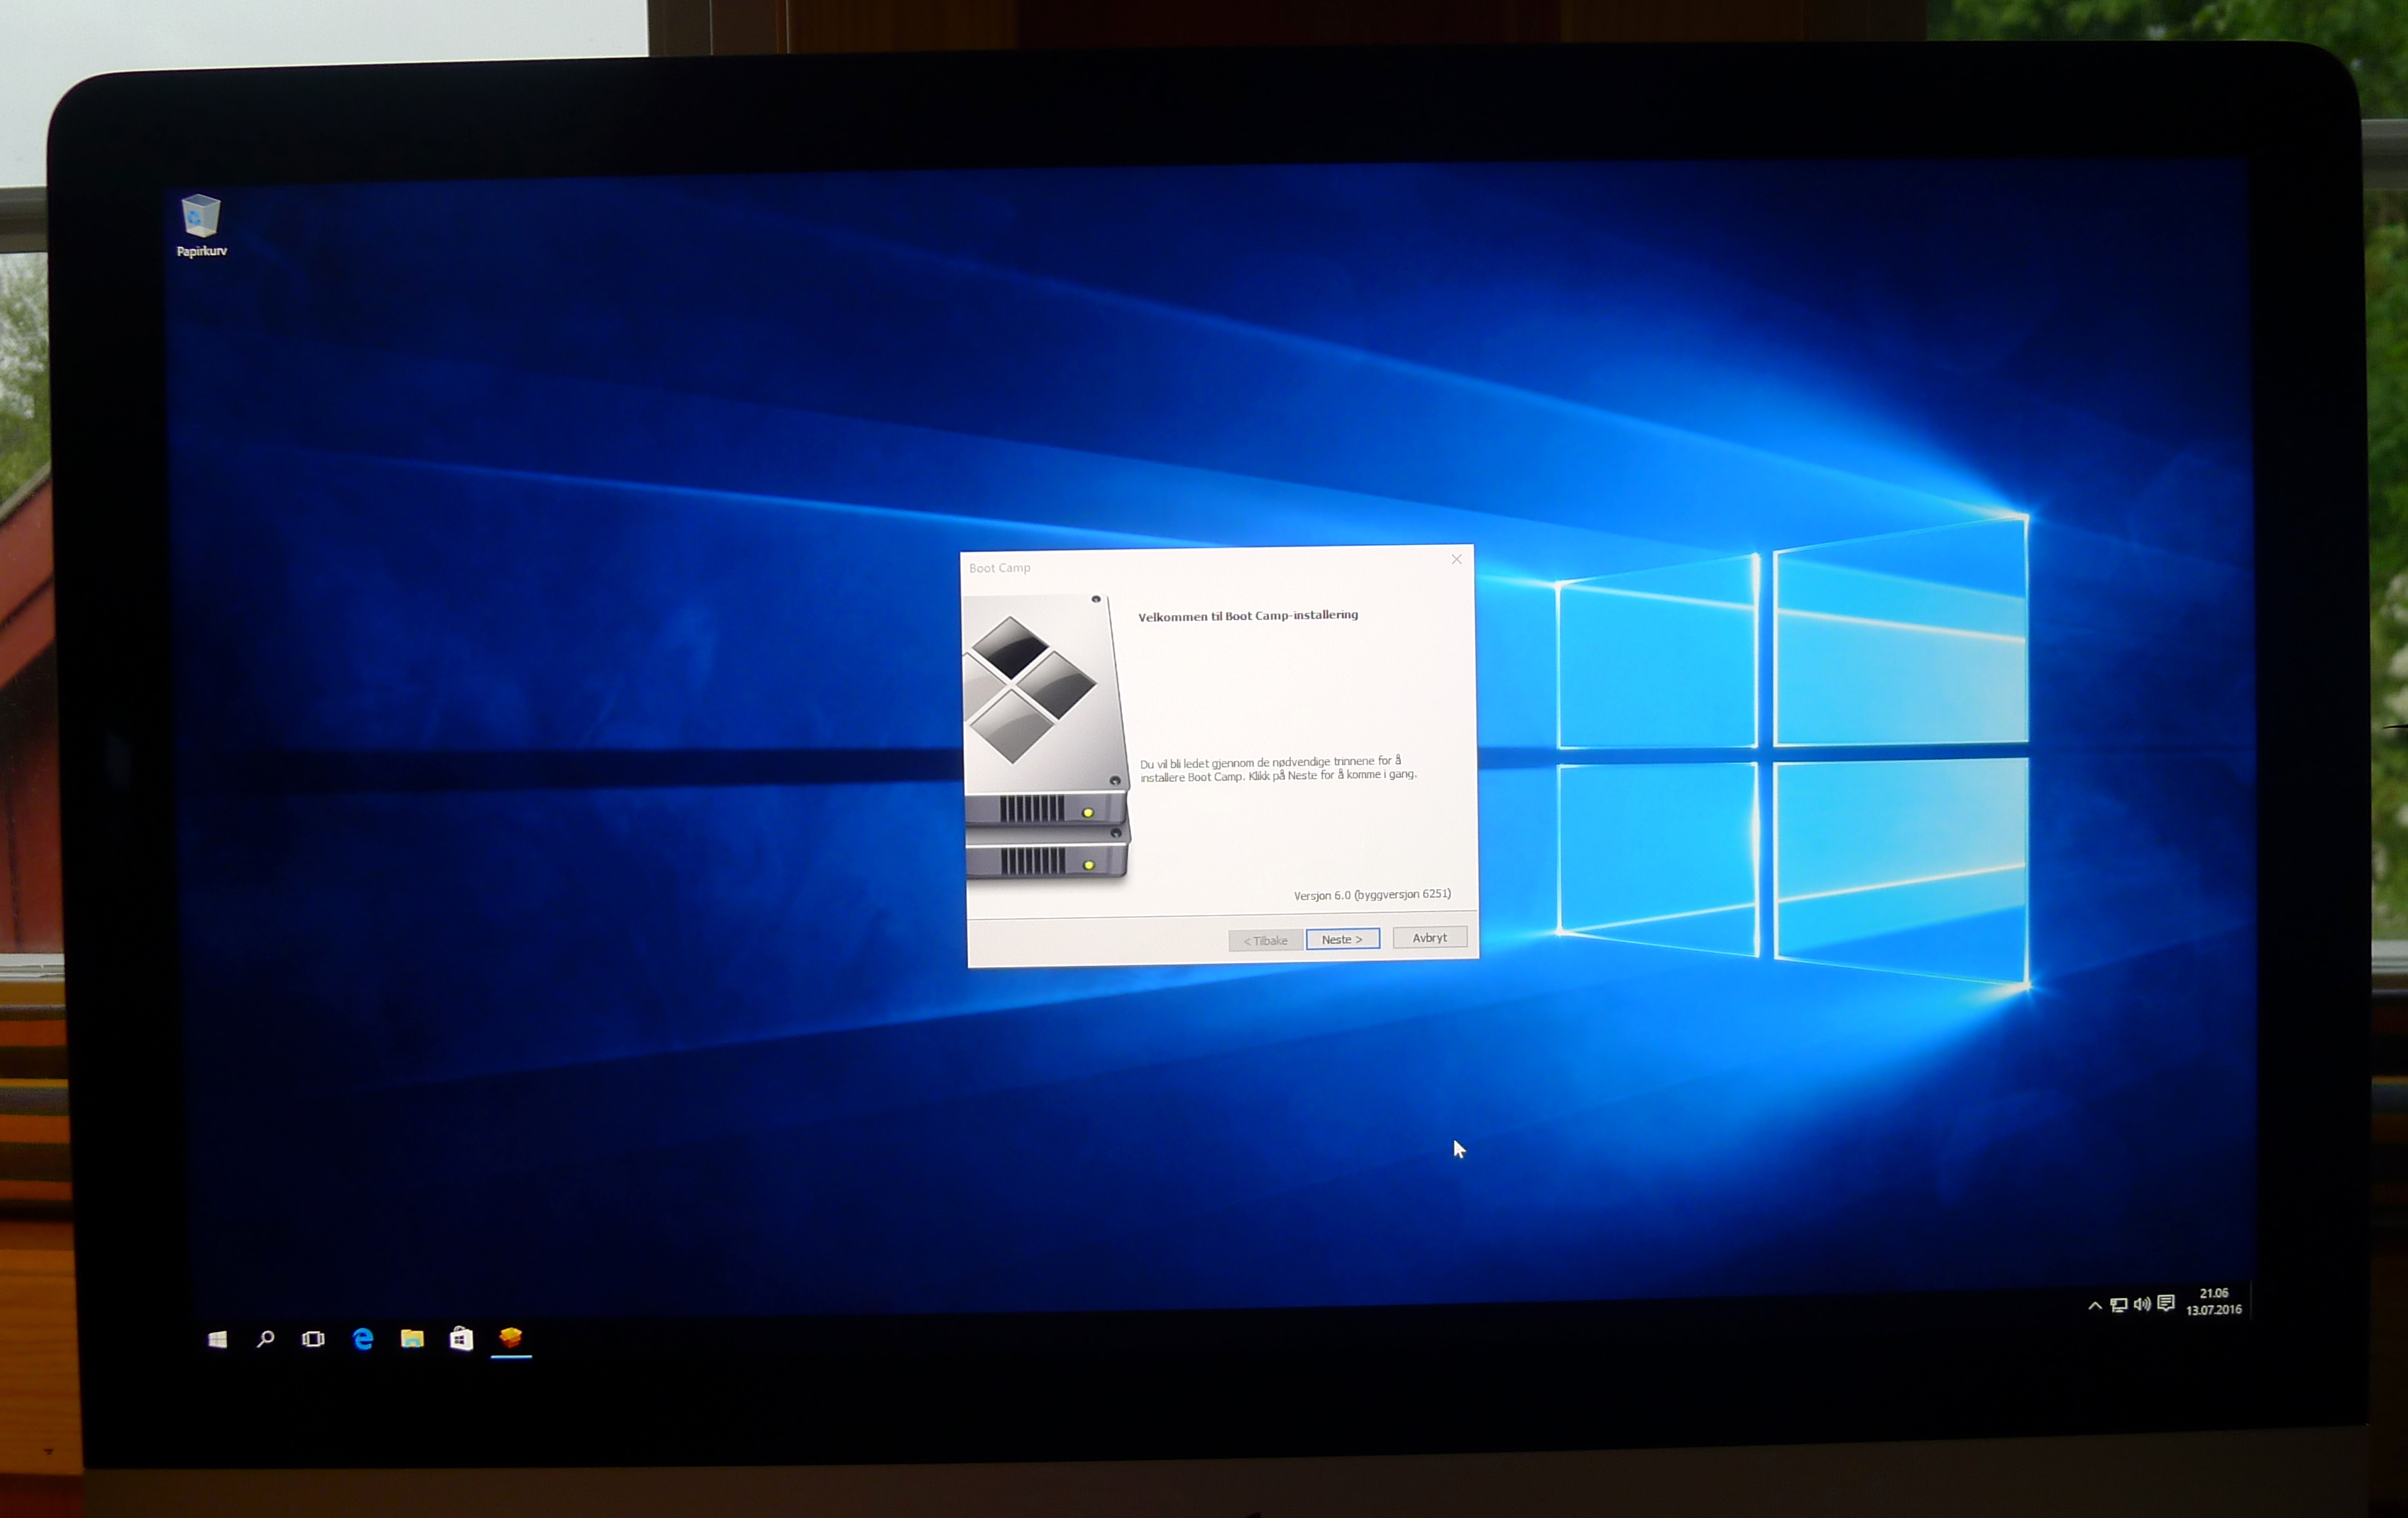Open the Papirkurv recycle bin icon
Image resolution: width=2408 pixels, height=1518 pixels.
pyautogui.click(x=201, y=225)
